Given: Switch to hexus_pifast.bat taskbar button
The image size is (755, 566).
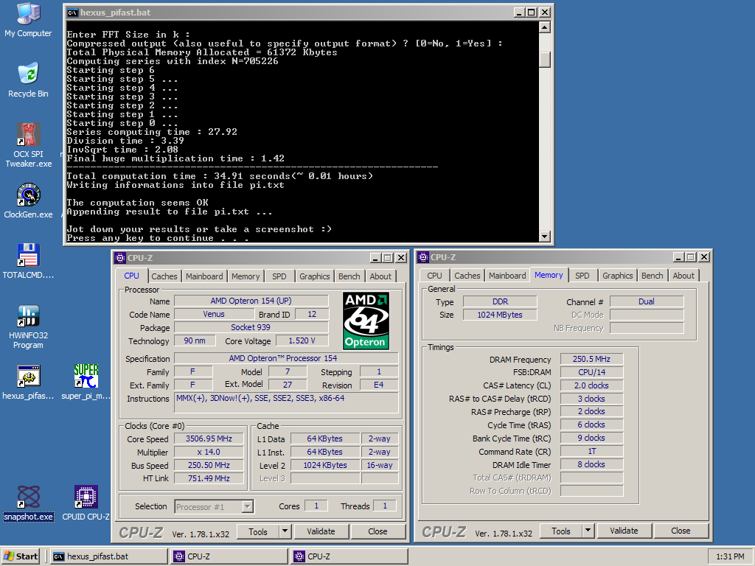Looking at the screenshot, I should 109,556.
